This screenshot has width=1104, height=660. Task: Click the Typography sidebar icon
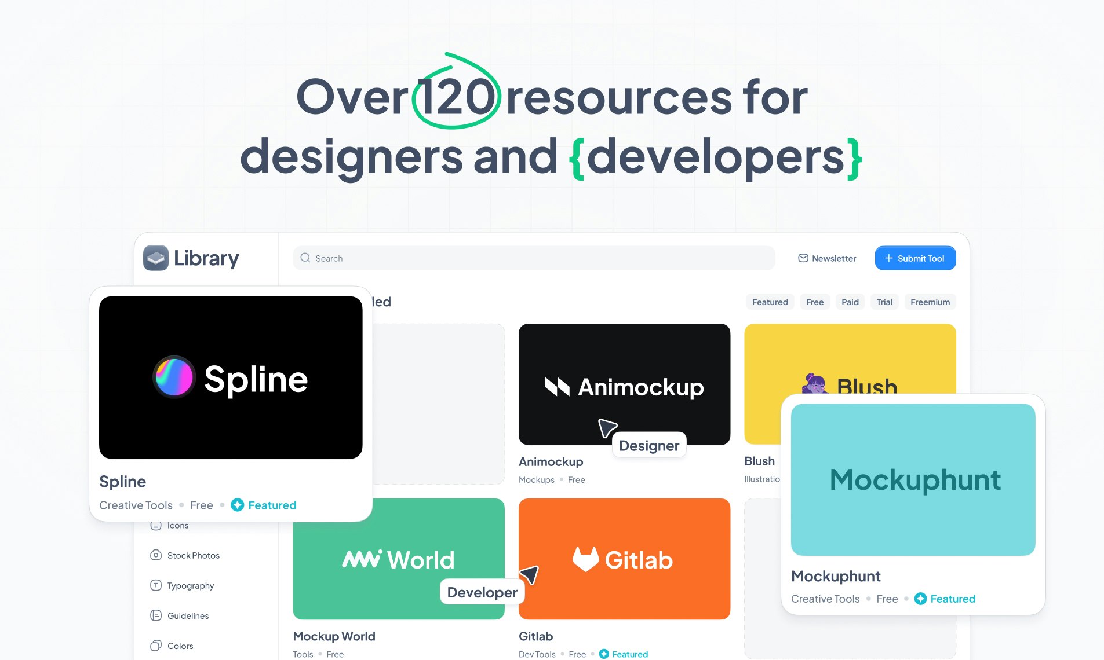tap(156, 585)
